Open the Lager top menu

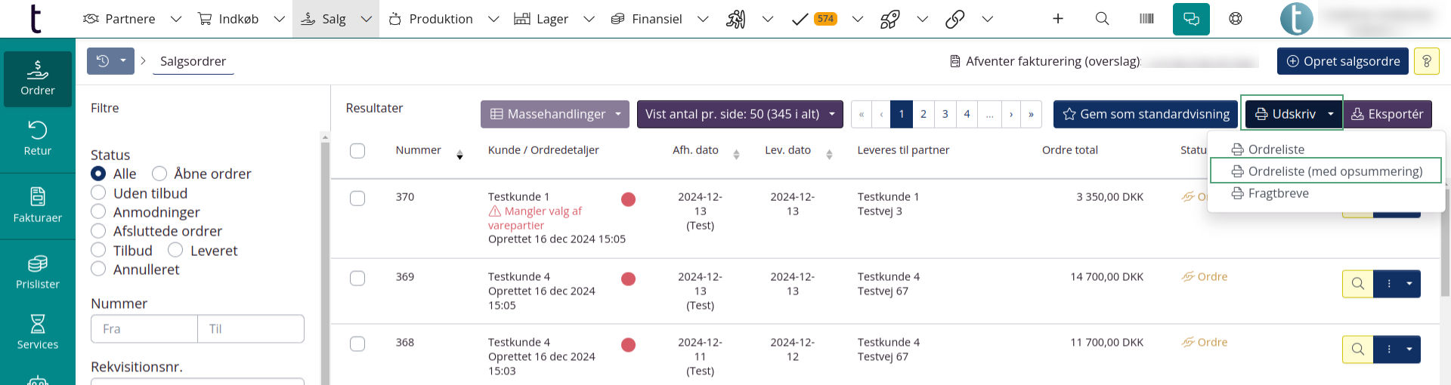coord(541,19)
